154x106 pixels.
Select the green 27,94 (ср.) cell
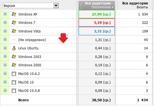(x=97, y=14)
